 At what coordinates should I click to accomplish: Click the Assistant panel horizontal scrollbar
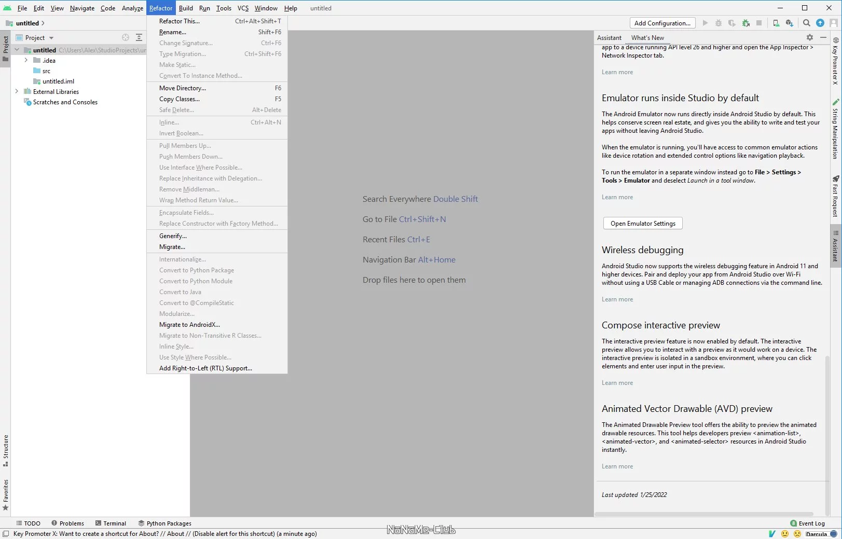[703, 514]
